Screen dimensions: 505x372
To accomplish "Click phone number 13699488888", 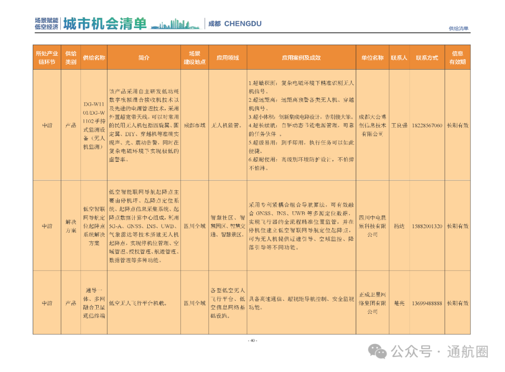I will tap(427, 303).
